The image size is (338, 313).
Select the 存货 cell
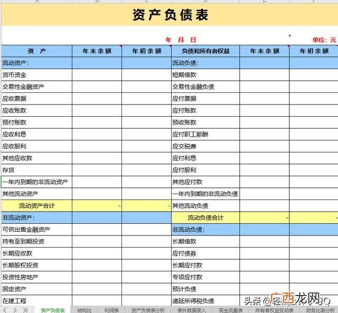(x=36, y=170)
